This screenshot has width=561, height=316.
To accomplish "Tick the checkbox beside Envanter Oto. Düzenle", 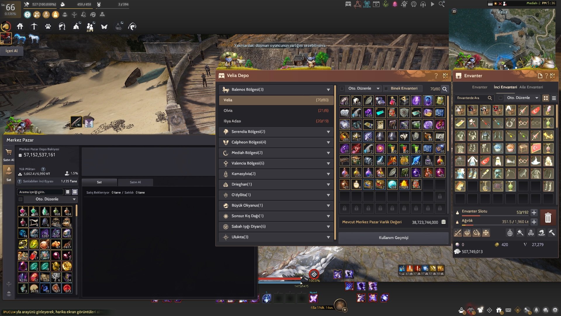I will [x=501, y=98].
